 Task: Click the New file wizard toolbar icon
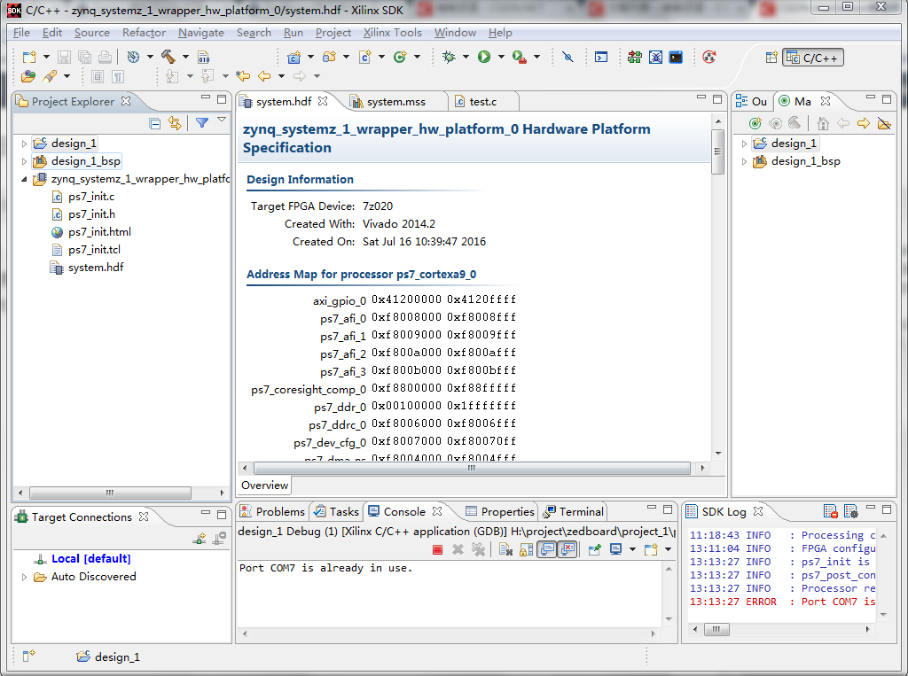pyautogui.click(x=29, y=57)
